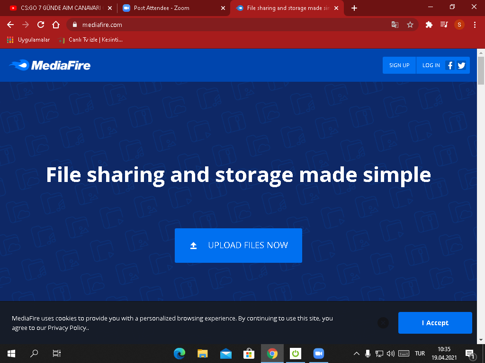Open the notification action center
This screenshot has width=485, height=363.
pyautogui.click(x=470, y=354)
